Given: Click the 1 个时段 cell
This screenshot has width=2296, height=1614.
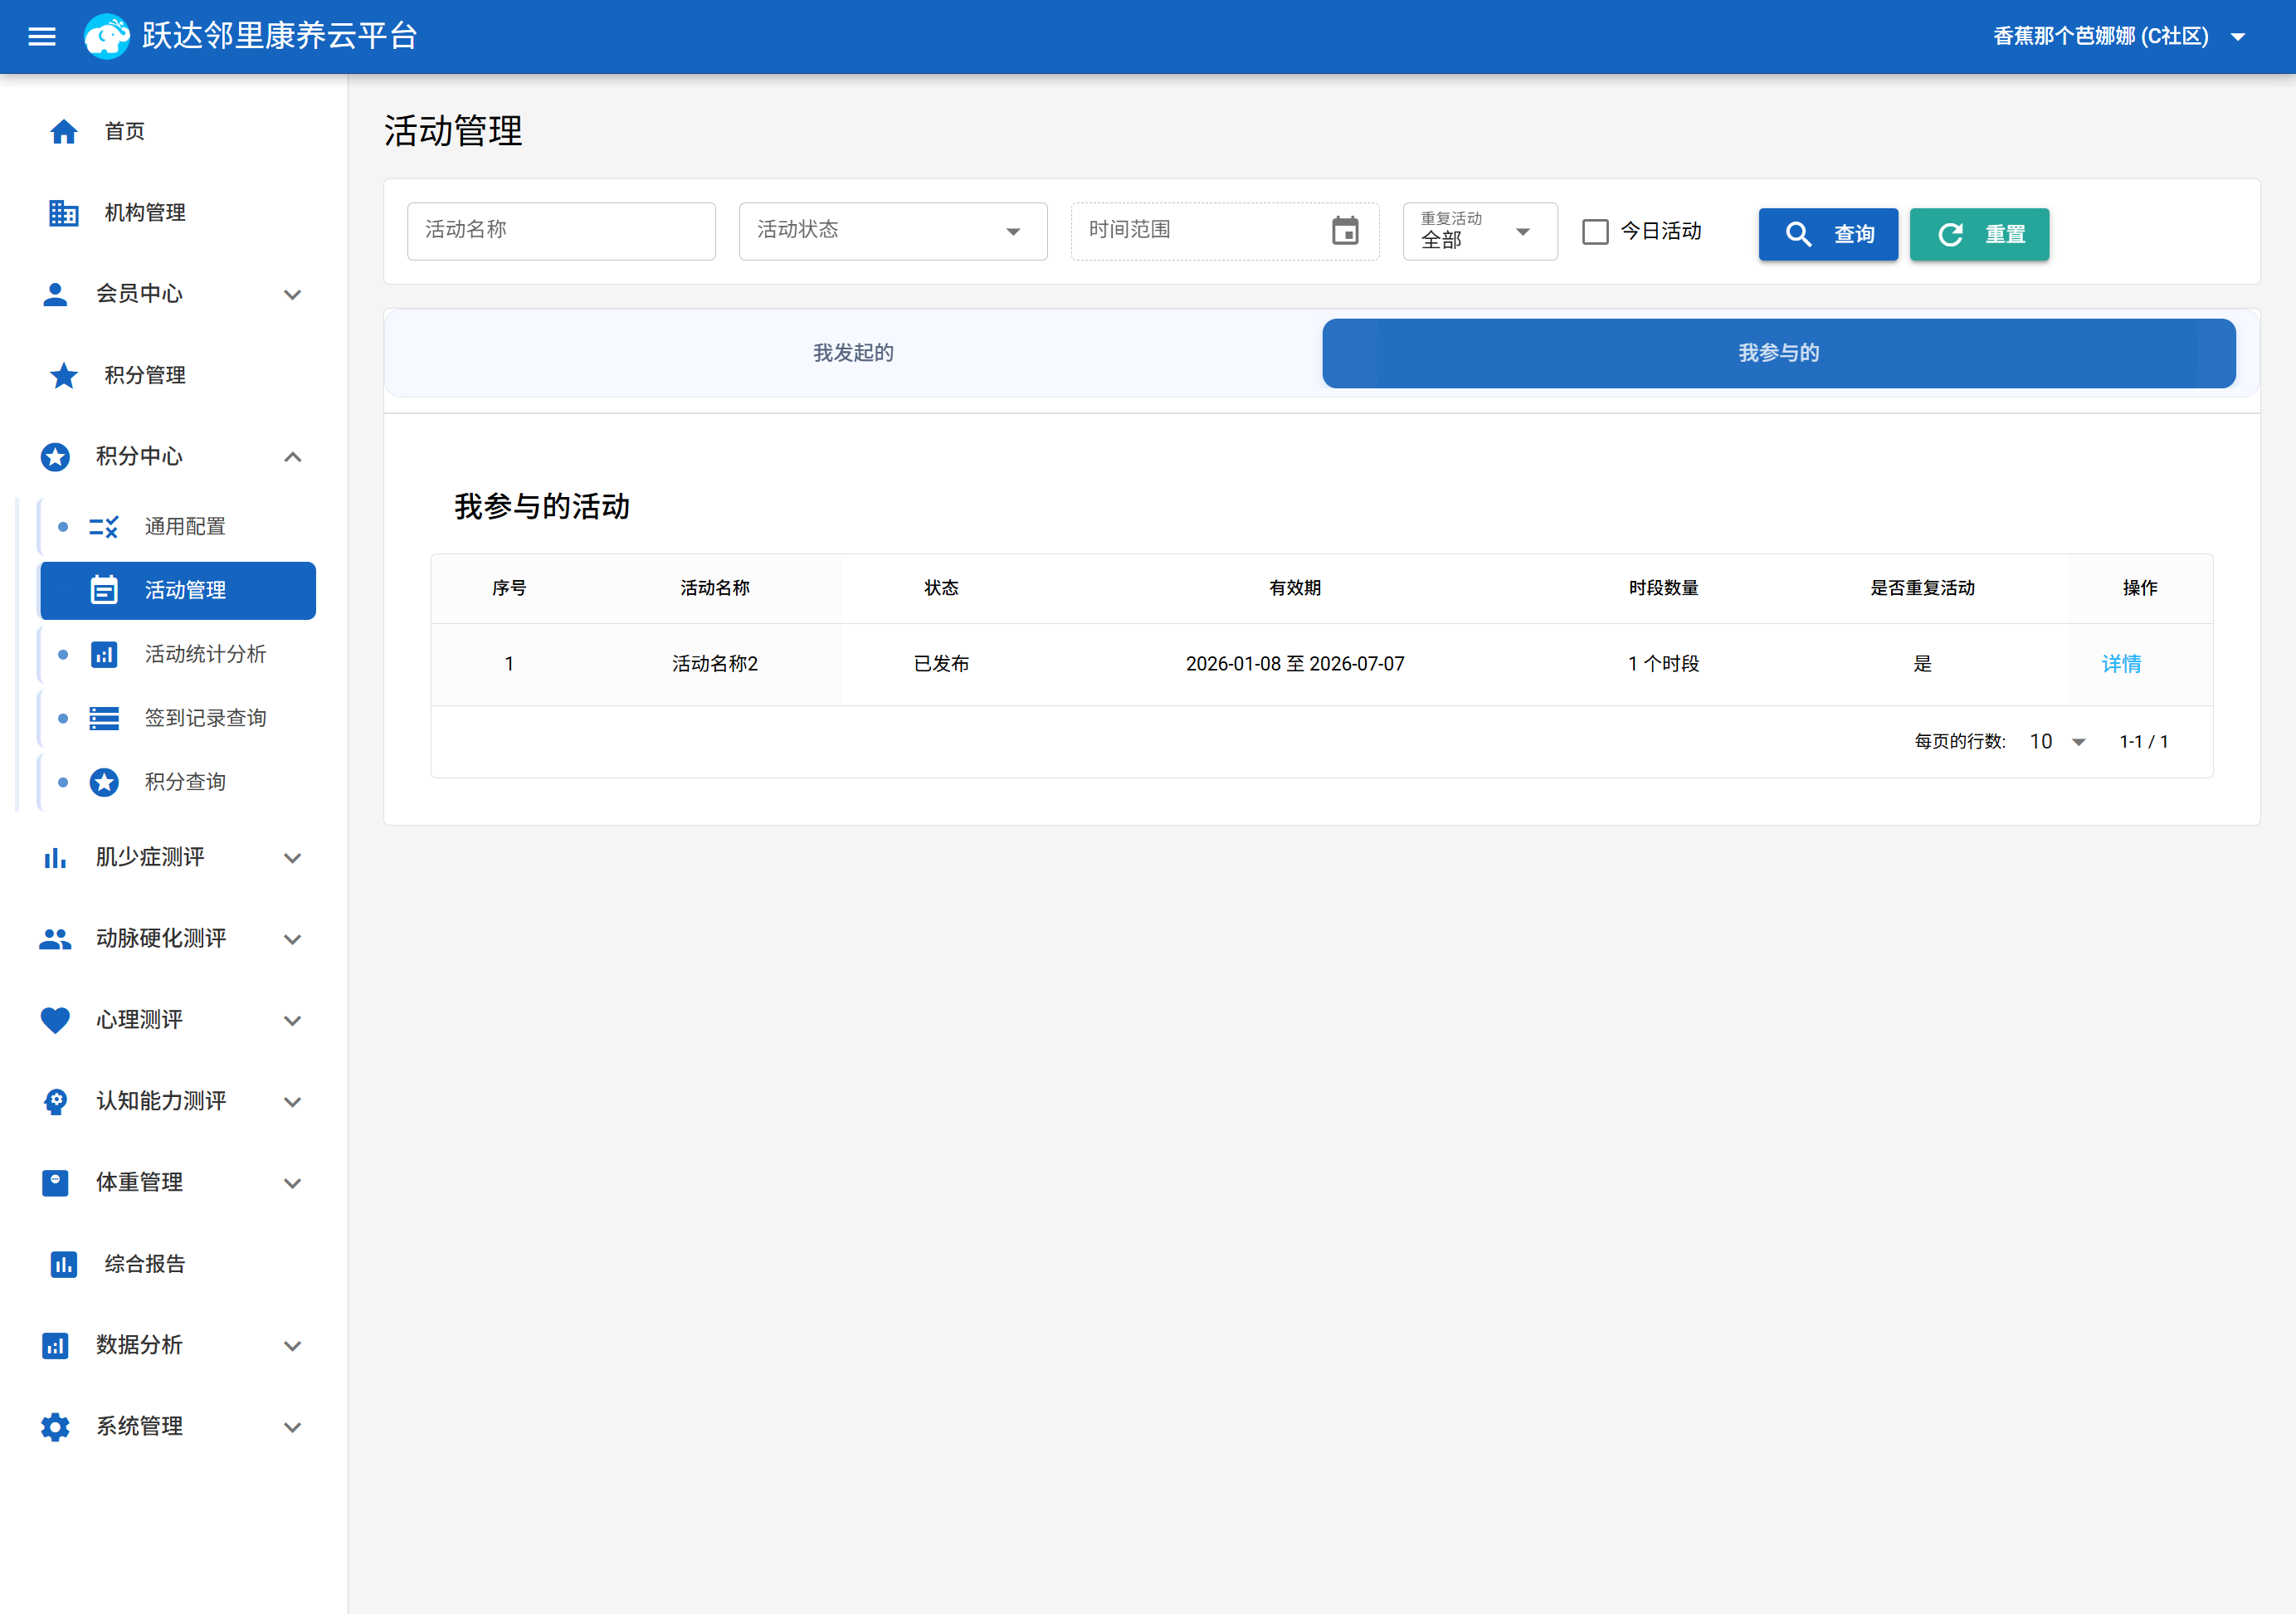Looking at the screenshot, I should [x=1663, y=664].
